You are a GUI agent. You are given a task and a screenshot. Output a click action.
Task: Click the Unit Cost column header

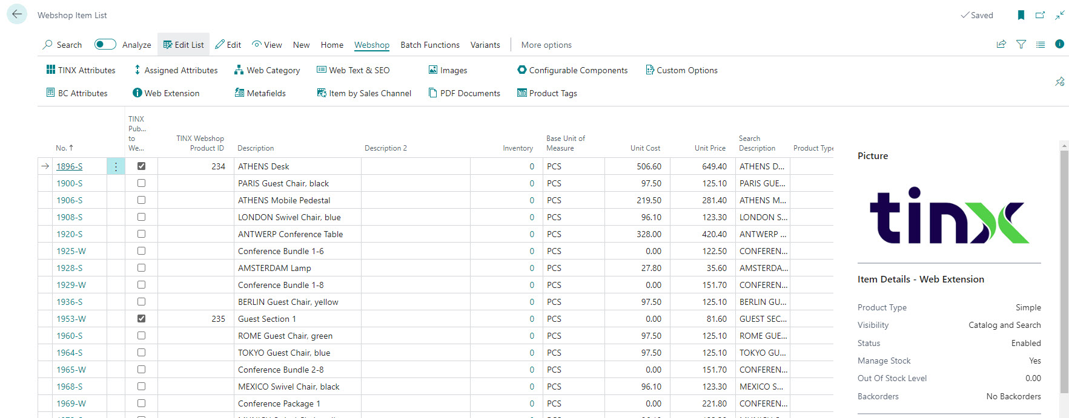(x=645, y=148)
